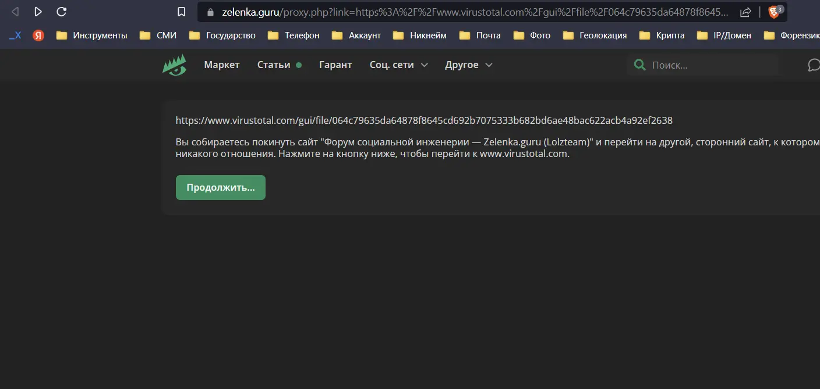Viewport: 820px width, 389px height.
Task: Open the Крипта bookmarks folder
Action: 662,35
